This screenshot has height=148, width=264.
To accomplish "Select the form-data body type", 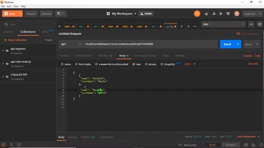I will (x=83, y=64).
